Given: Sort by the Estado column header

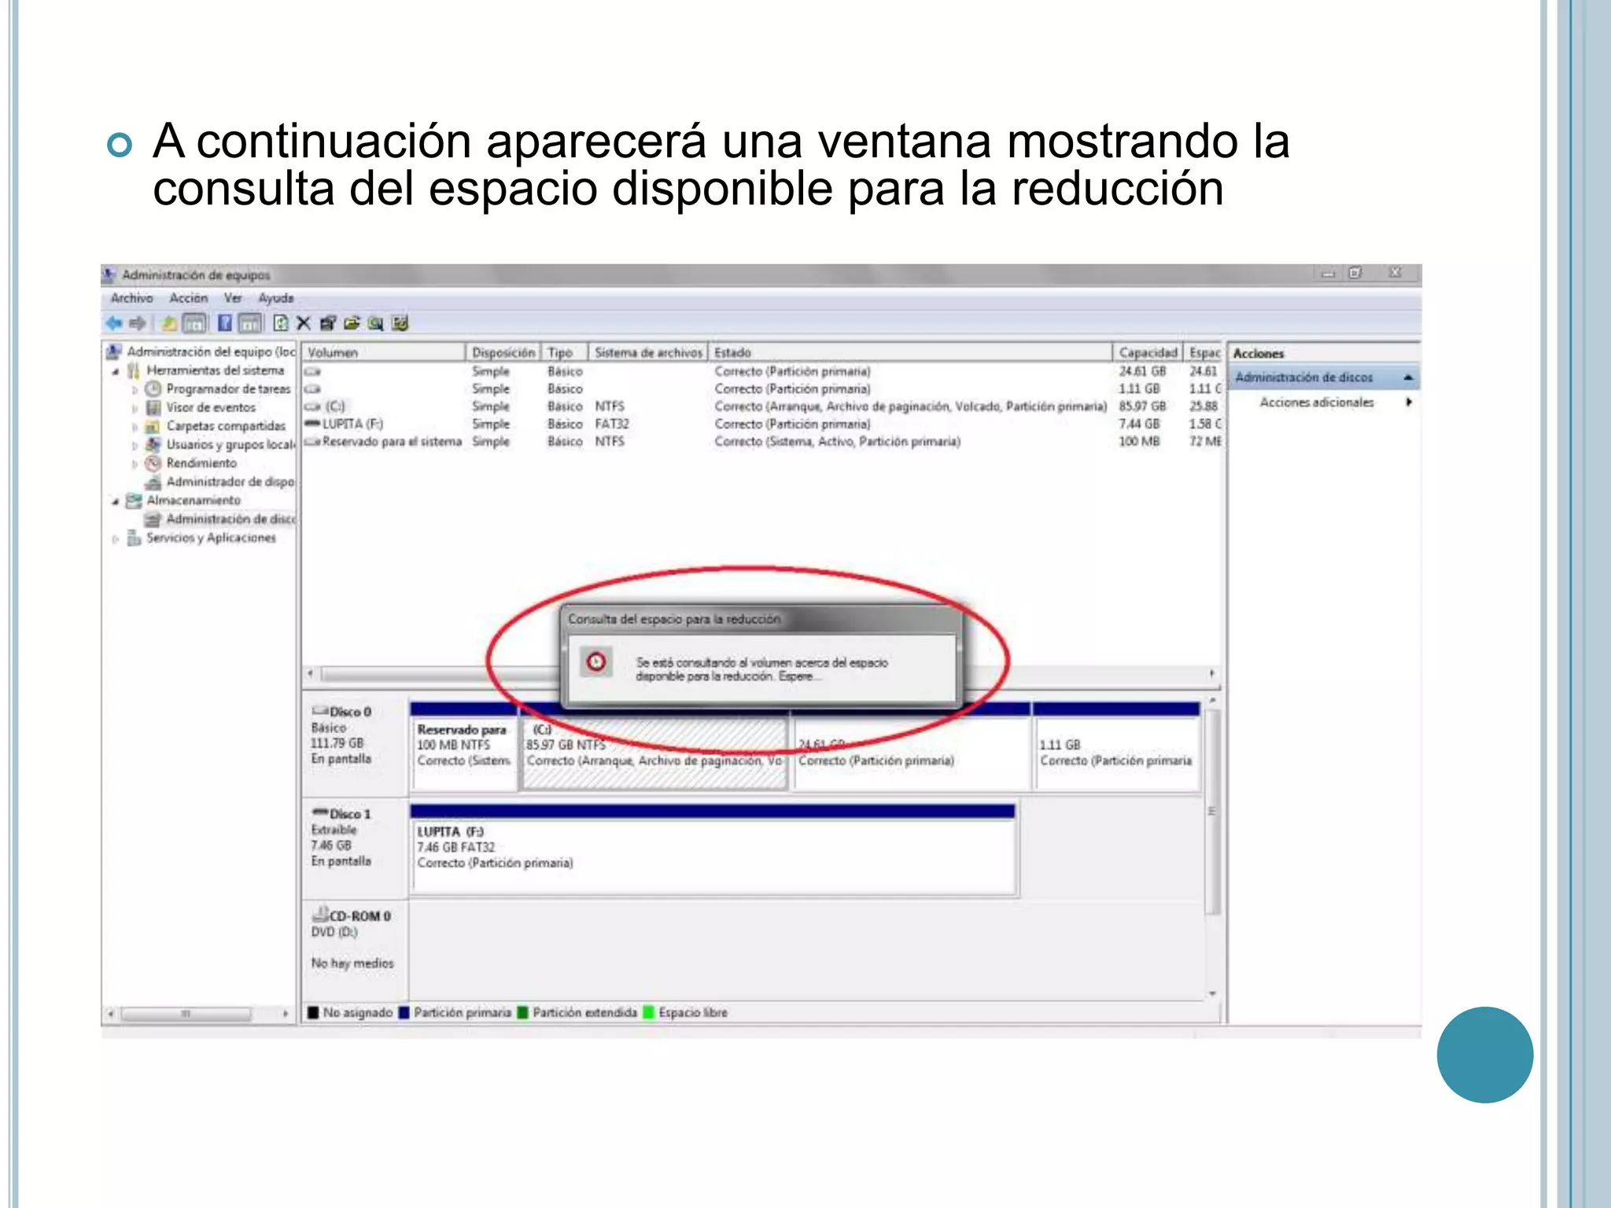Looking at the screenshot, I should (x=910, y=352).
